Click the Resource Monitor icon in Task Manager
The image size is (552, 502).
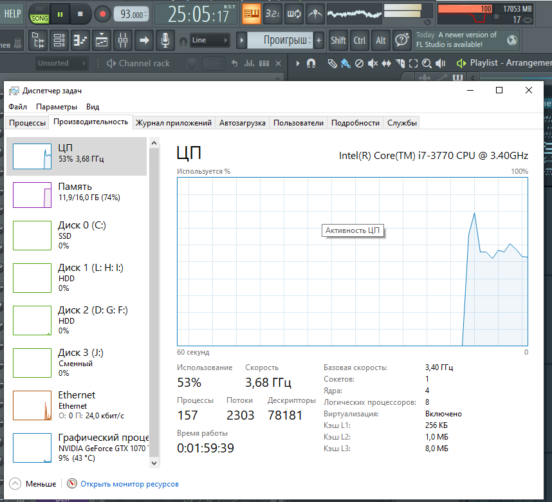click(x=72, y=483)
